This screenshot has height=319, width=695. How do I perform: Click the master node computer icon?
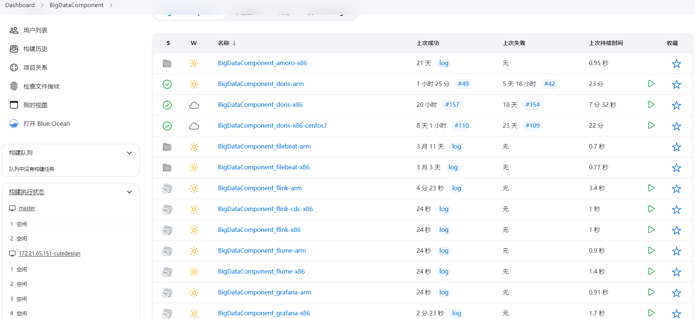click(x=12, y=208)
